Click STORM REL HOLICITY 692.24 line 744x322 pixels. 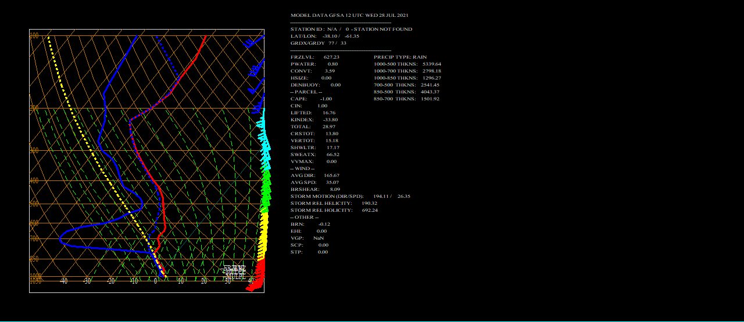[x=334, y=210]
